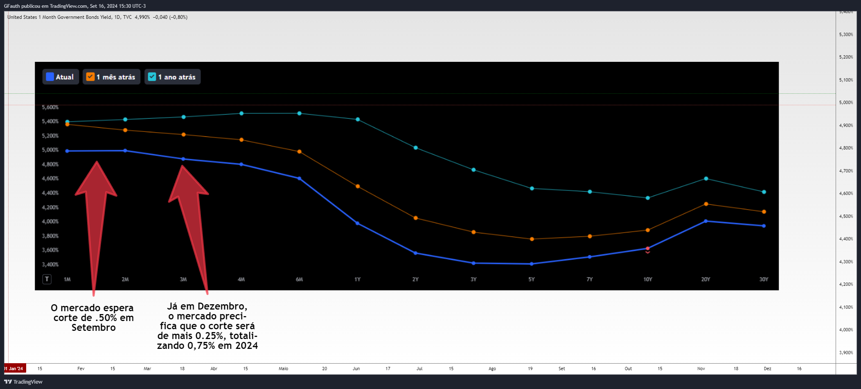
Task: Click the Fev label on the time axis
Action: pyautogui.click(x=81, y=369)
